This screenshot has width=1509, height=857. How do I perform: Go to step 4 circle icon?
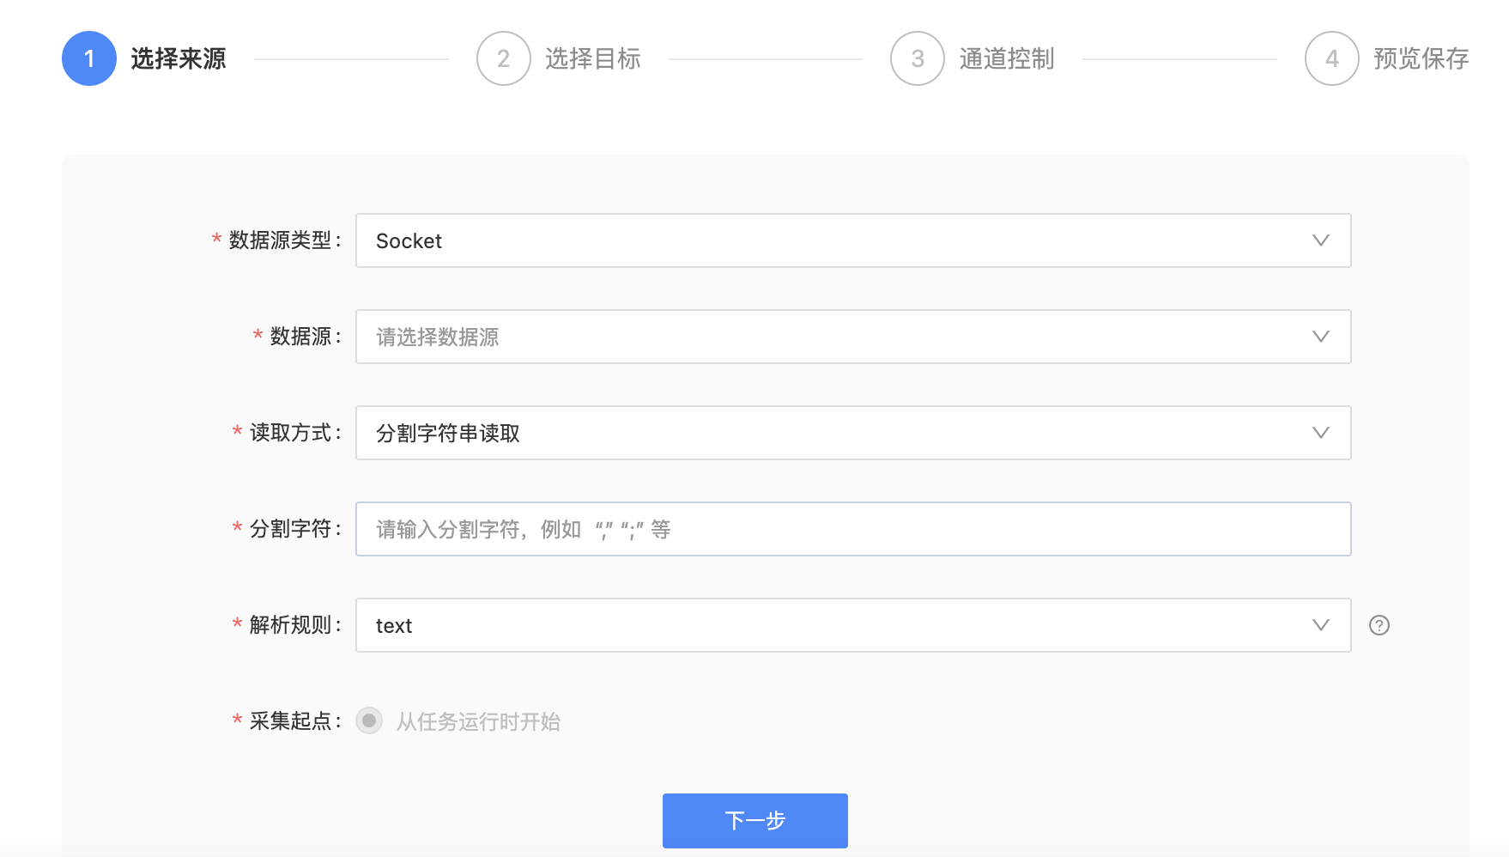pyautogui.click(x=1332, y=58)
